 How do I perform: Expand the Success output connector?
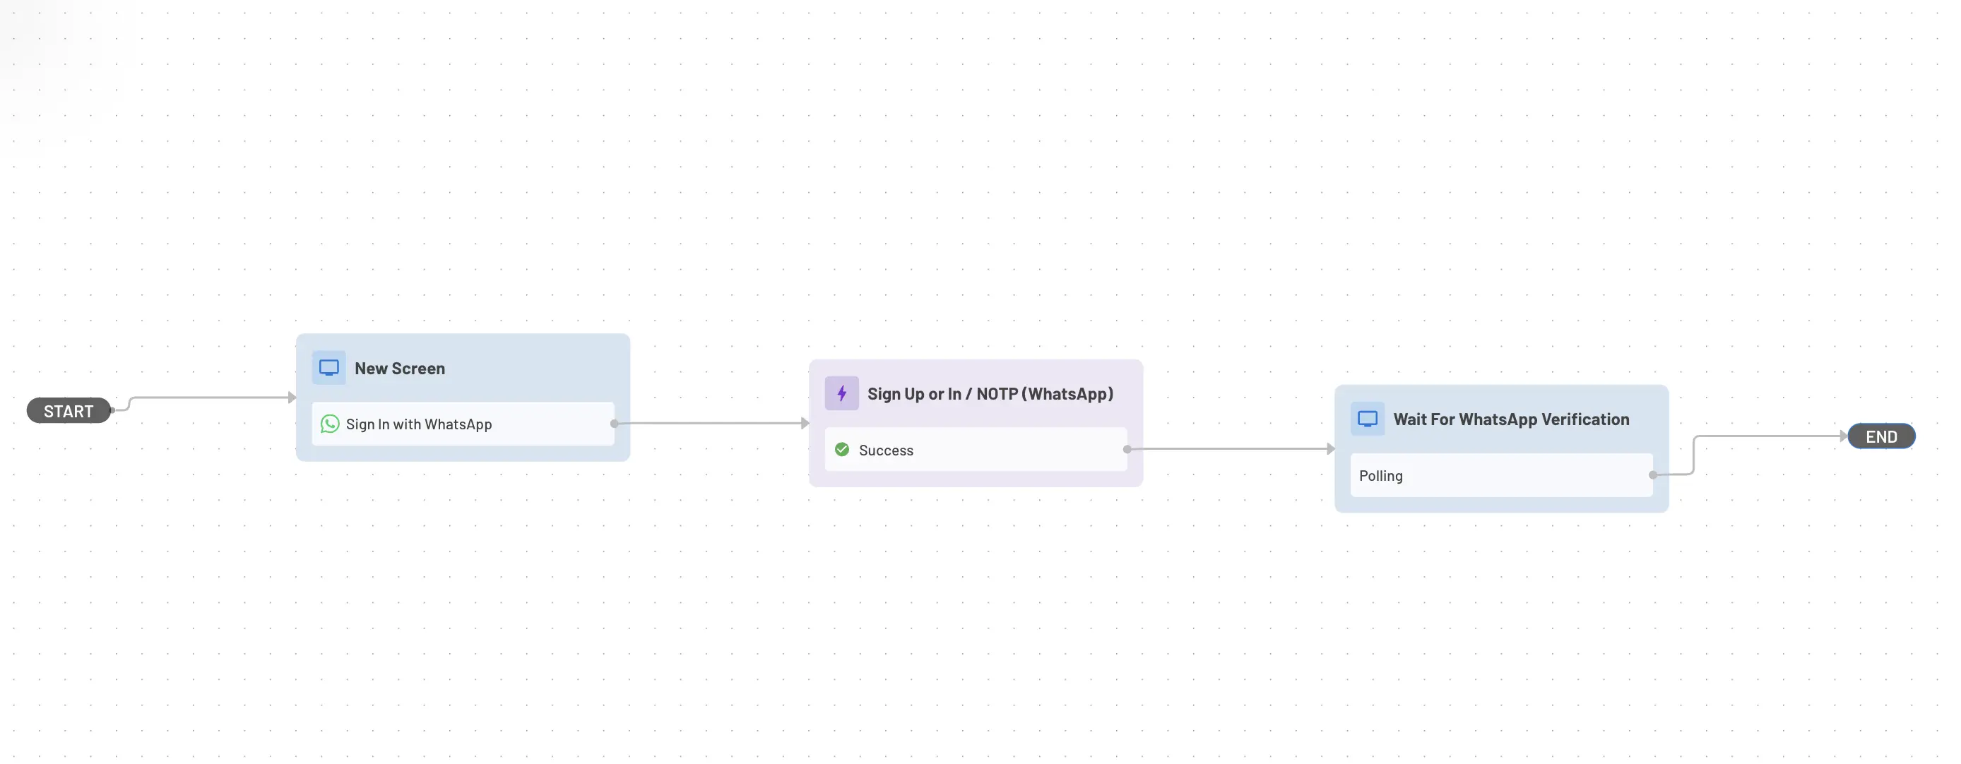coord(1125,449)
